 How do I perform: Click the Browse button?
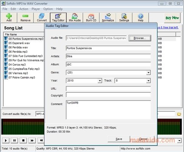(140, 38)
